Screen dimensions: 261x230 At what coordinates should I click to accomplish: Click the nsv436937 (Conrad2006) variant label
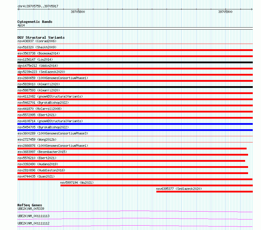click(37, 41)
